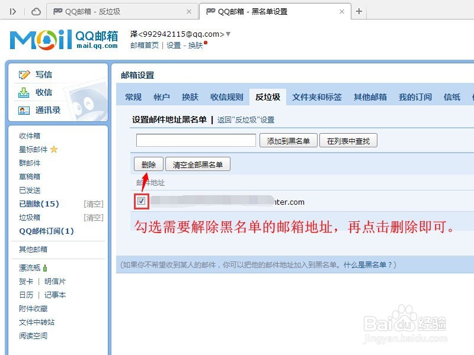Image resolution: width=474 pixels, height=355 pixels.
Task: Click the 收信 receive mail icon
Action: click(24, 92)
